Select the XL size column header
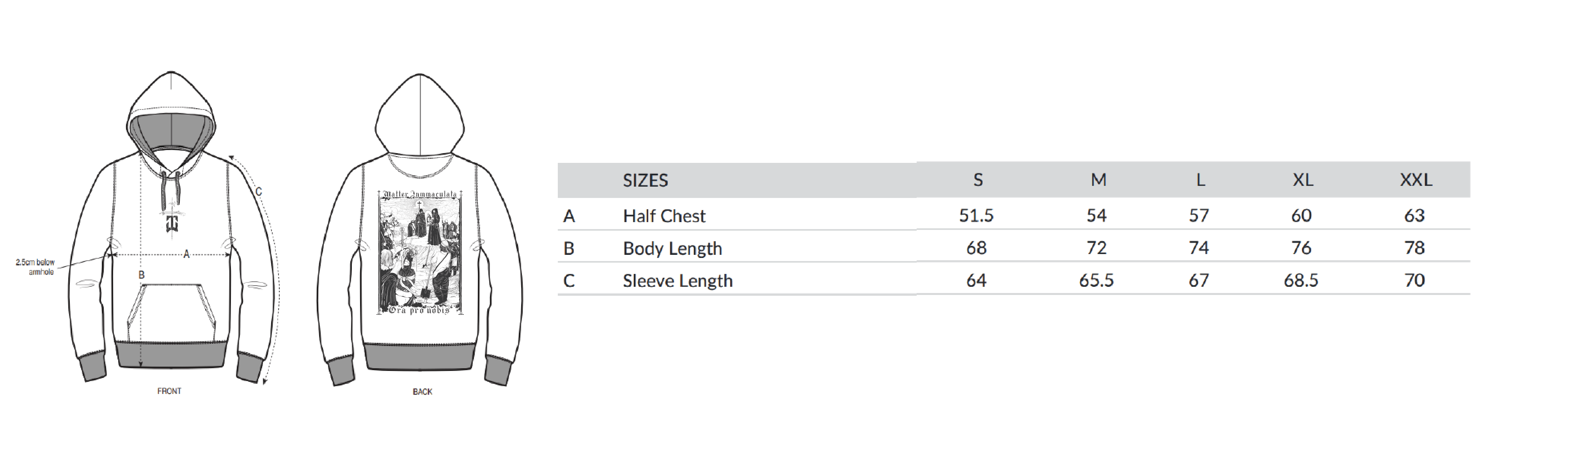This screenshot has height=459, width=1595. pos(1303,180)
